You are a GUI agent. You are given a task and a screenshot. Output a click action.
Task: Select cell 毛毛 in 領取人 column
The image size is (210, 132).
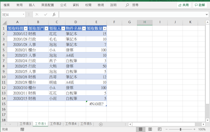57,39
